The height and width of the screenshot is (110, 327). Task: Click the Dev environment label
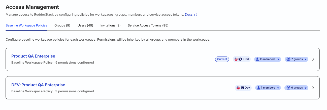(247, 88)
